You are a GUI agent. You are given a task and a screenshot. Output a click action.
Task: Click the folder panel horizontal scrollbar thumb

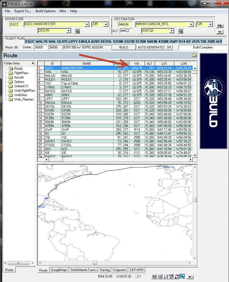tap(19, 263)
